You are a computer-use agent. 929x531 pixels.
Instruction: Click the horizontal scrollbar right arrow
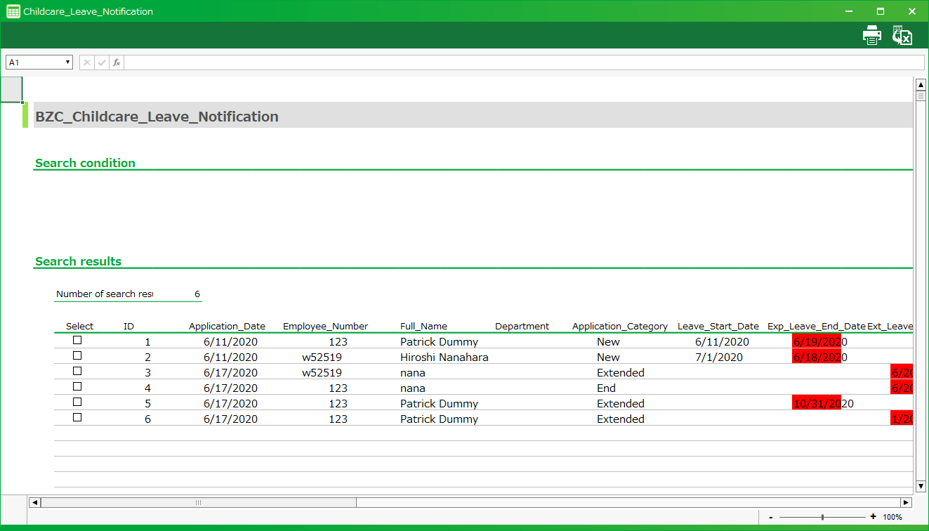[x=906, y=502]
